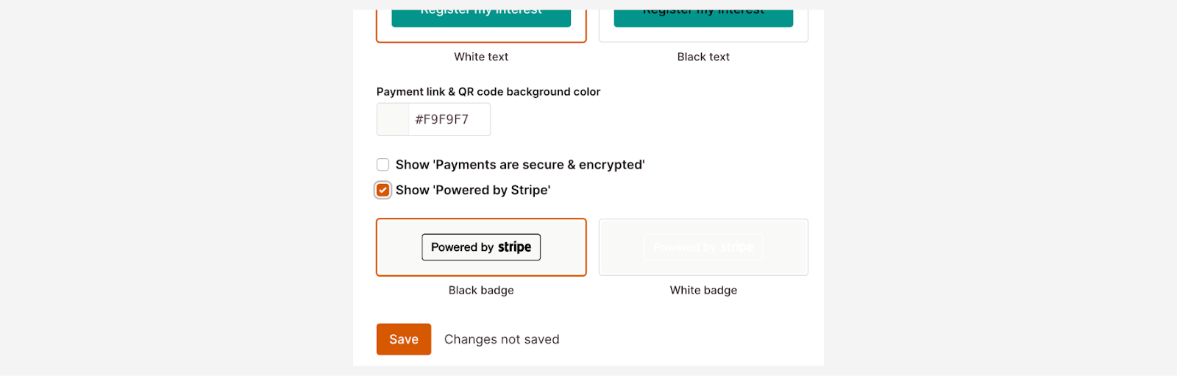Click the 'Changes not saved' status text
Screen dimensions: 1177x376
502,339
